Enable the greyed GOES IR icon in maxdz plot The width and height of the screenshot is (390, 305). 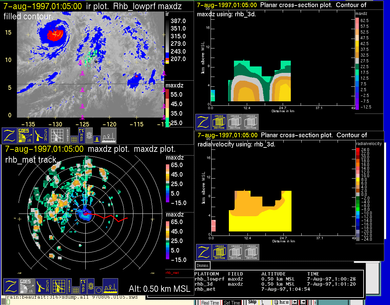tap(27, 286)
